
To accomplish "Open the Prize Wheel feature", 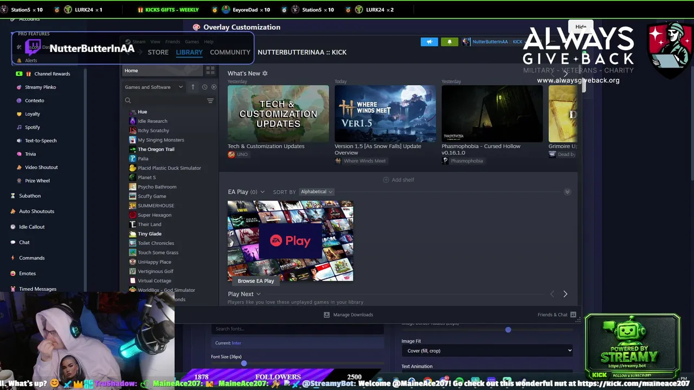I will (37, 180).
